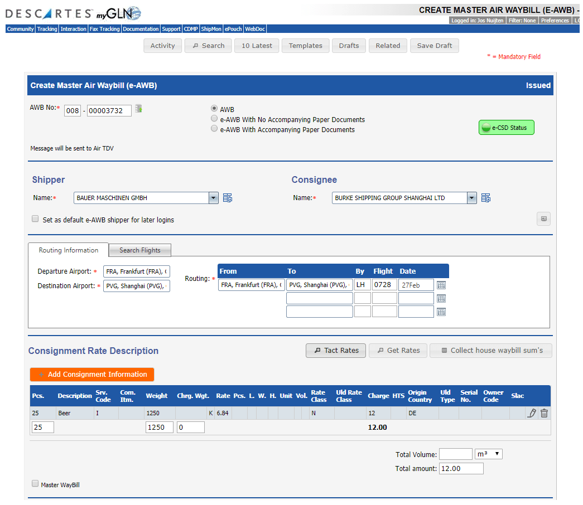The height and width of the screenshot is (505, 583).
Task: Edit the Beer consignment line
Action: pos(532,413)
